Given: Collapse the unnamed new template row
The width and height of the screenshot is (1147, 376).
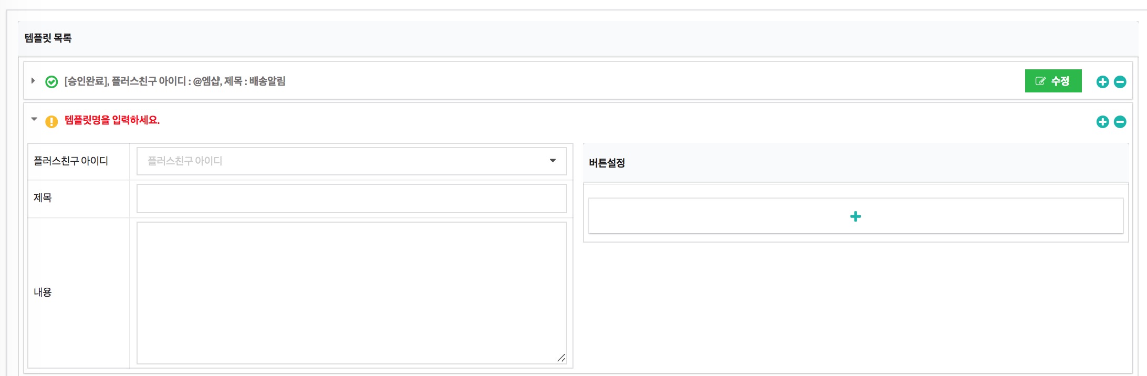Looking at the screenshot, I should (34, 119).
